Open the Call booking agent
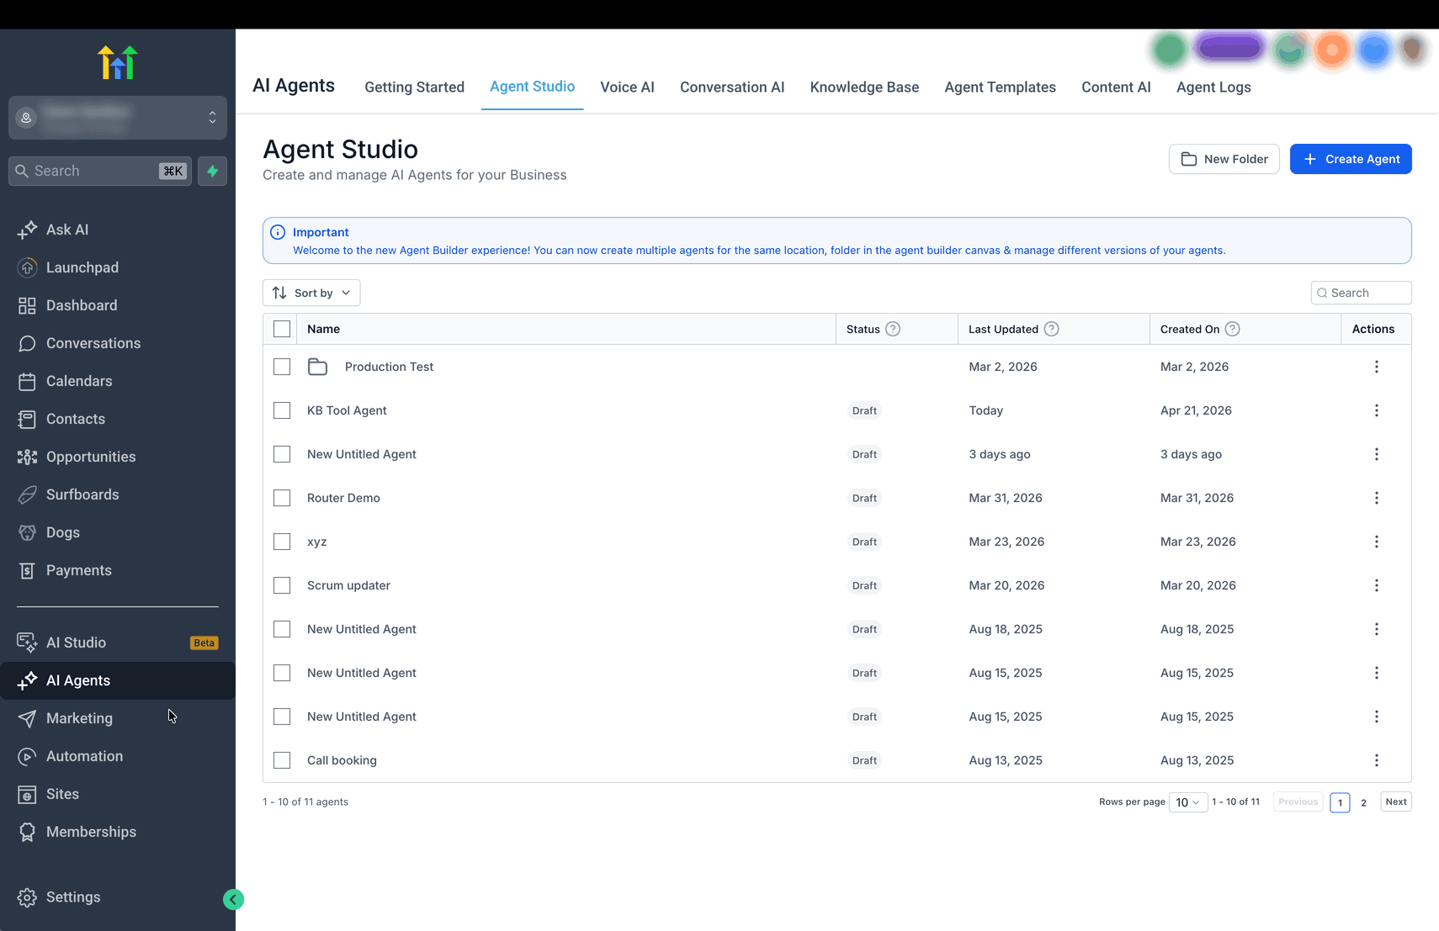The image size is (1439, 931). click(342, 760)
